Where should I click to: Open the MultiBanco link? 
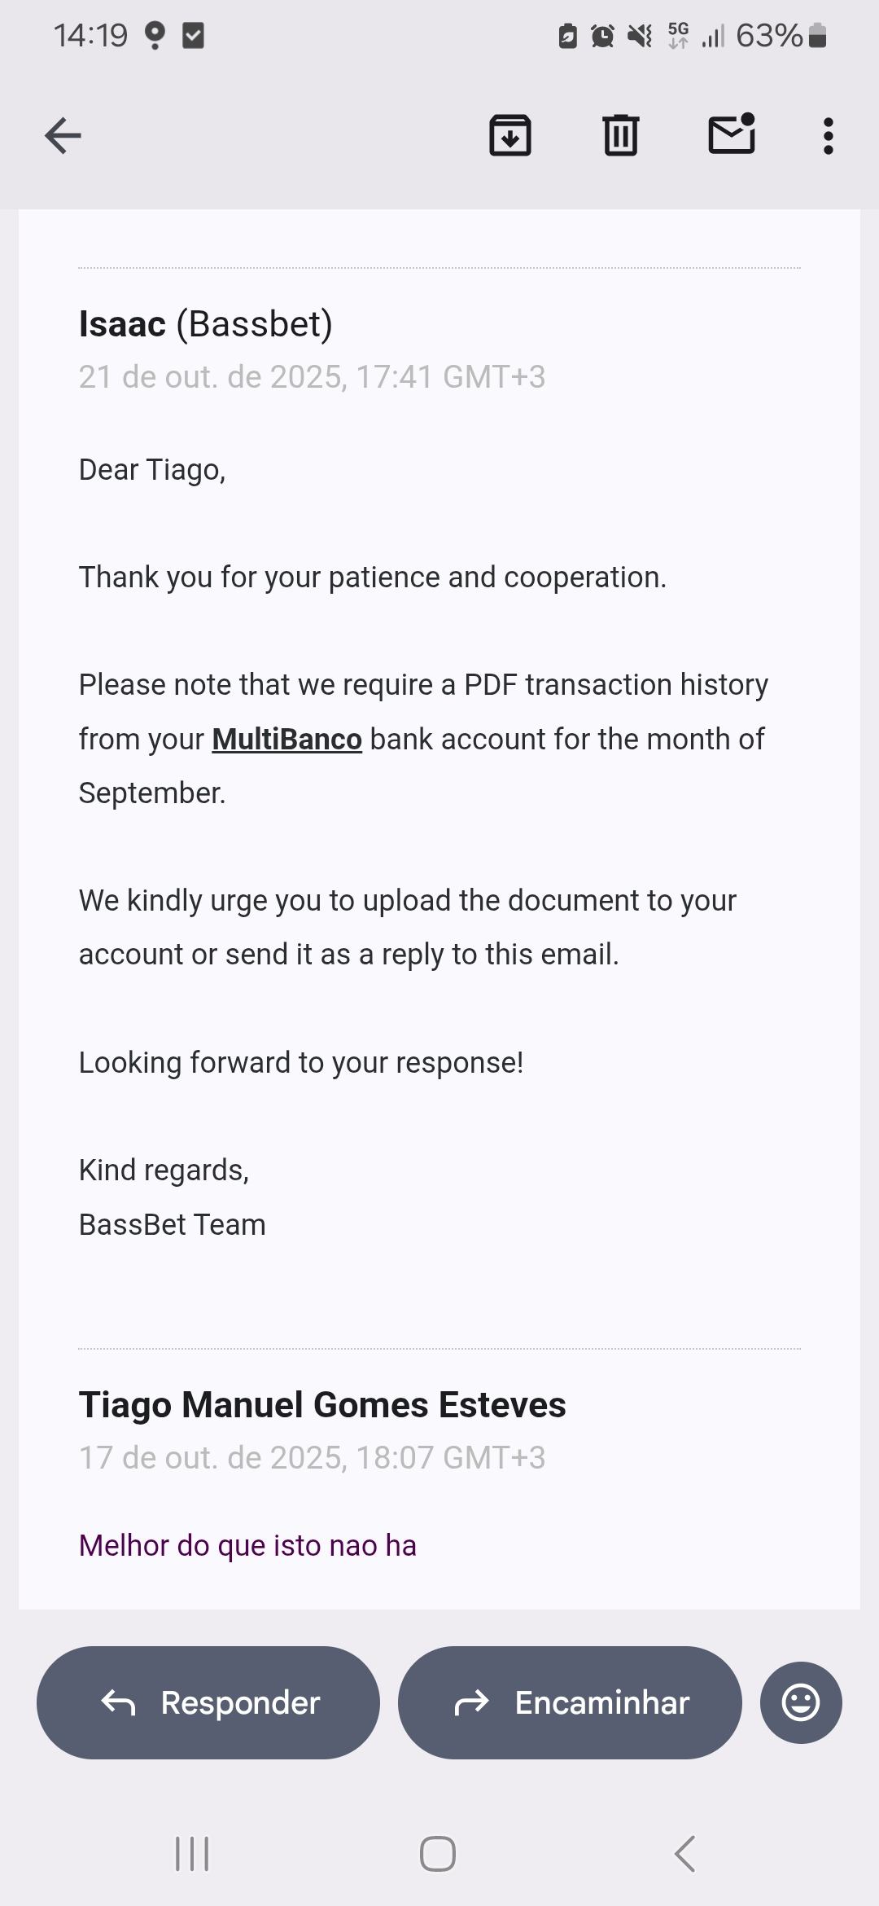point(286,740)
